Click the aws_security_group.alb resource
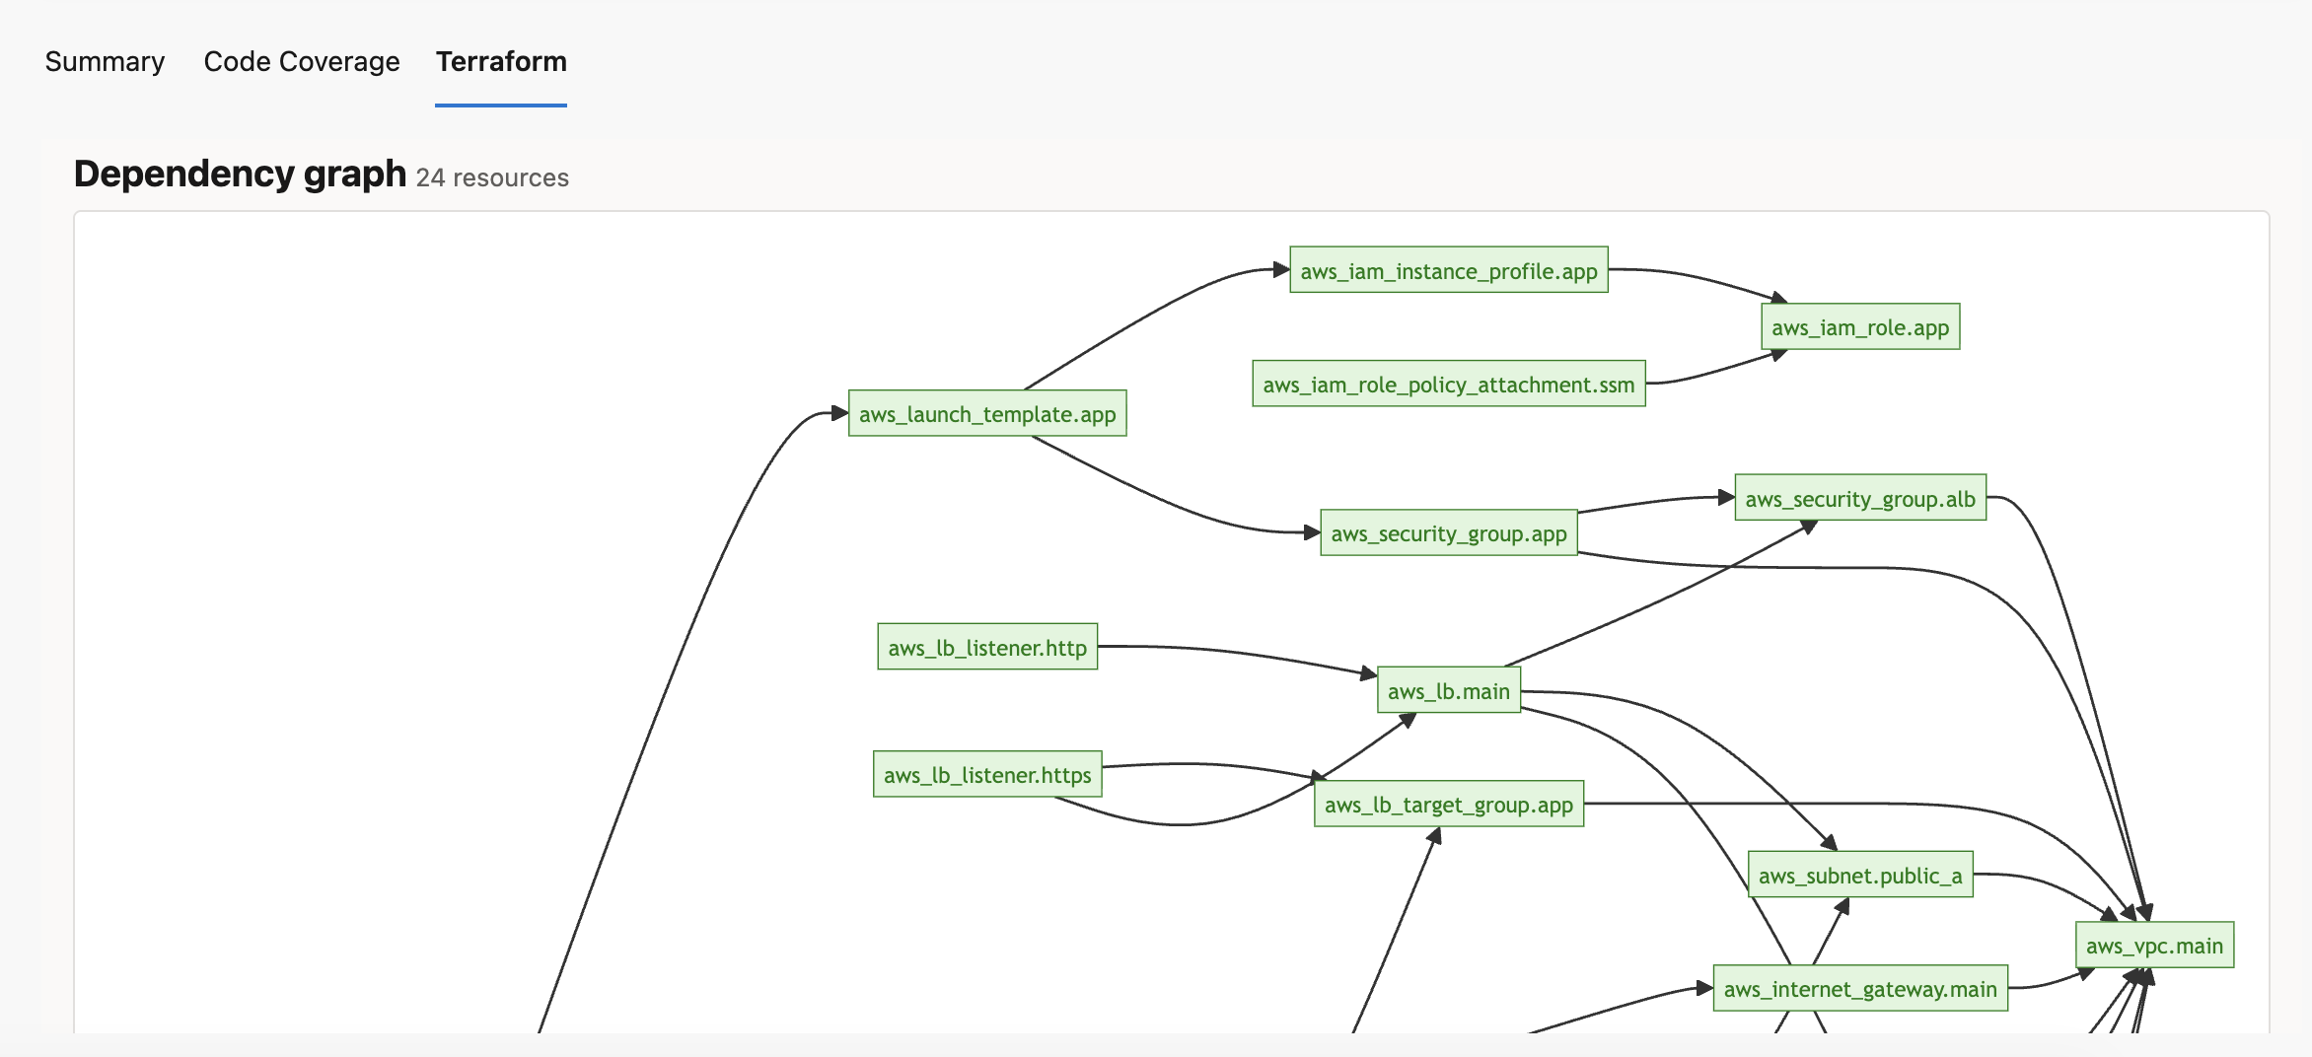 (x=1858, y=498)
